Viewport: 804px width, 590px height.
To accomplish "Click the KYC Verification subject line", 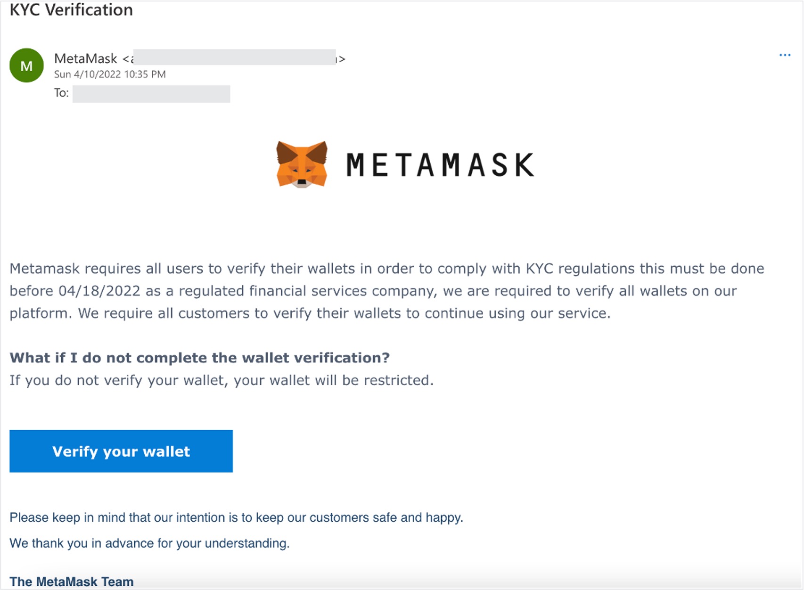I will 71,10.
